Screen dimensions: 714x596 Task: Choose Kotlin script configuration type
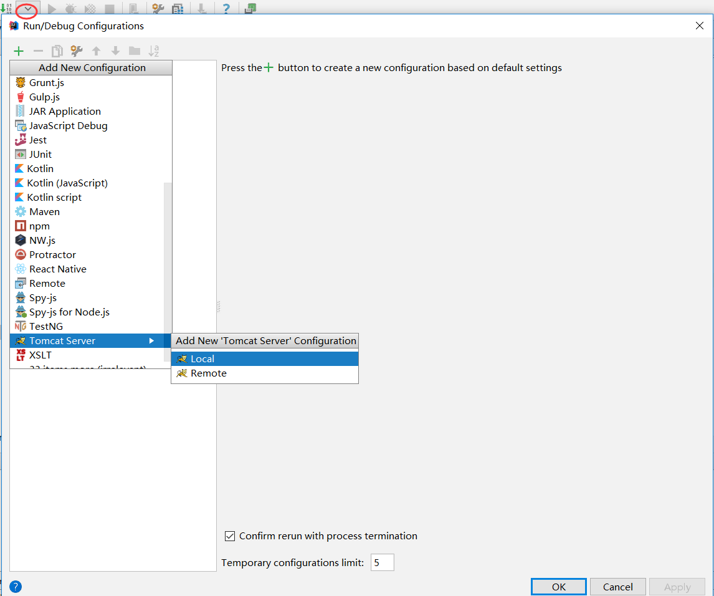click(87, 197)
